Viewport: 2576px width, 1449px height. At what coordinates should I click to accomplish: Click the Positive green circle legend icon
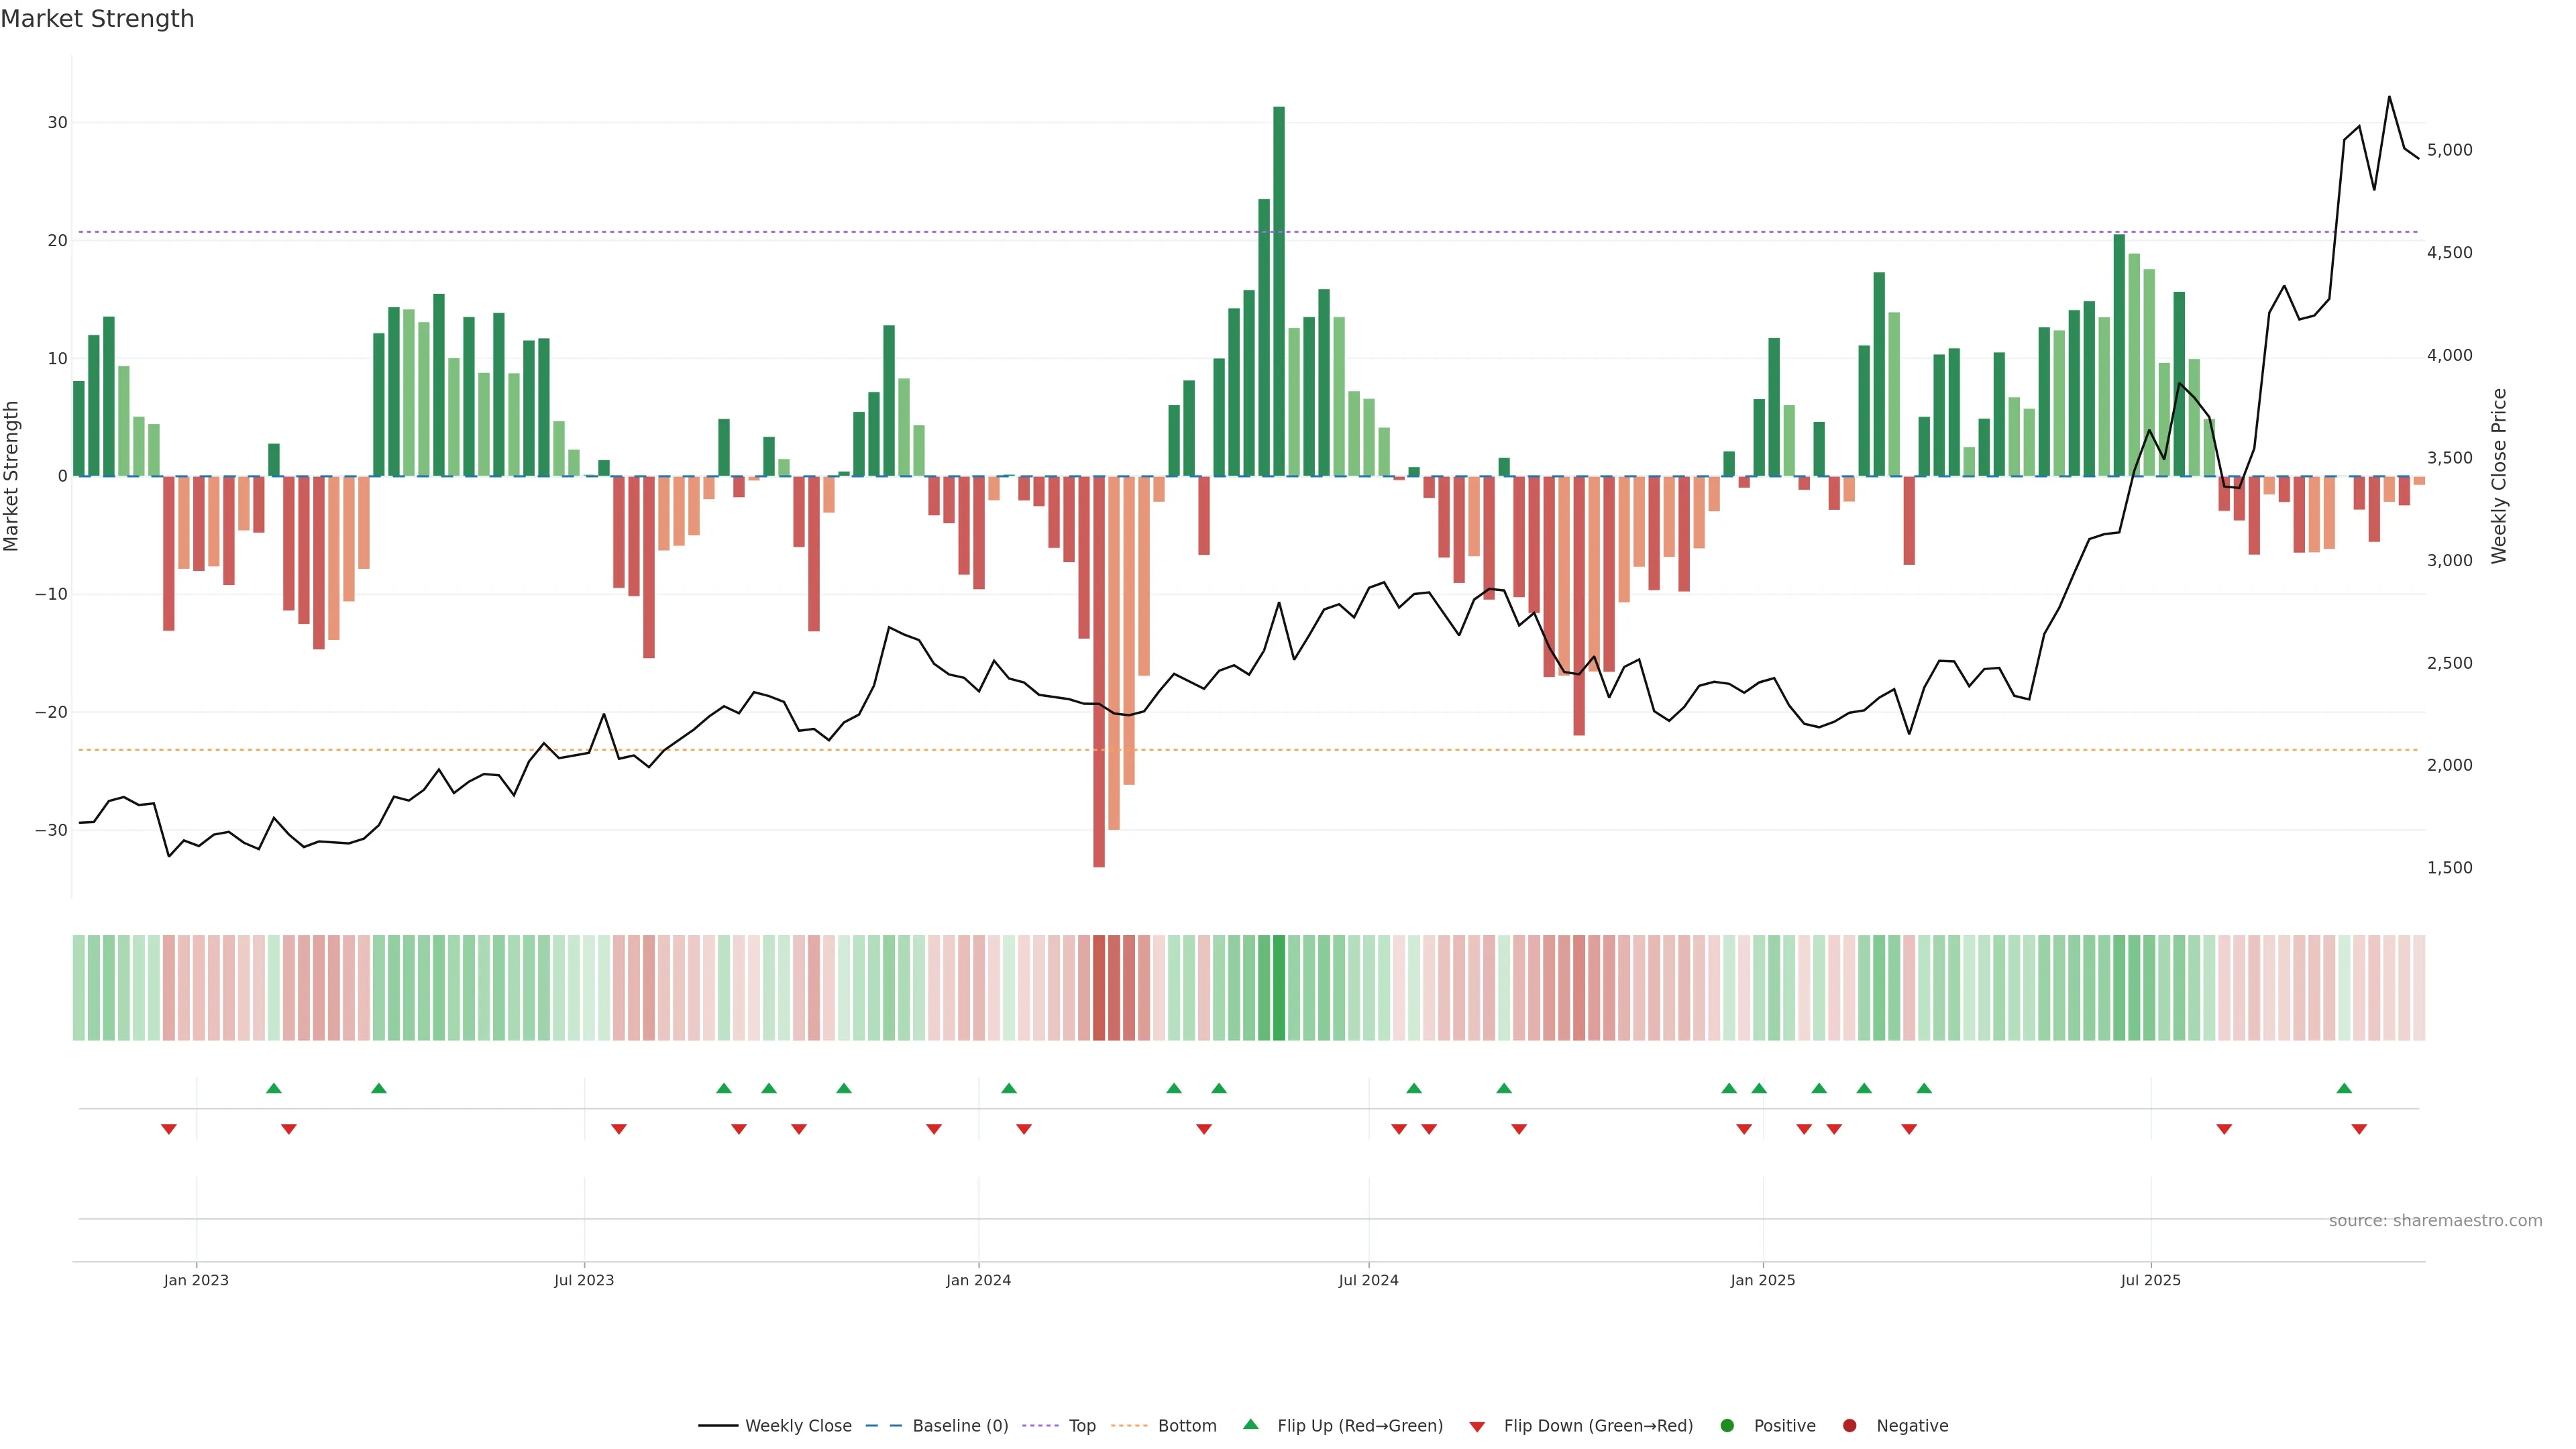(1727, 1425)
